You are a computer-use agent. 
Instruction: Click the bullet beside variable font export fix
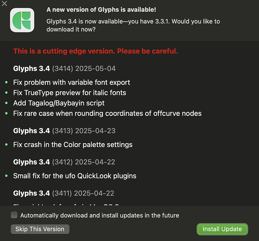click(6, 82)
